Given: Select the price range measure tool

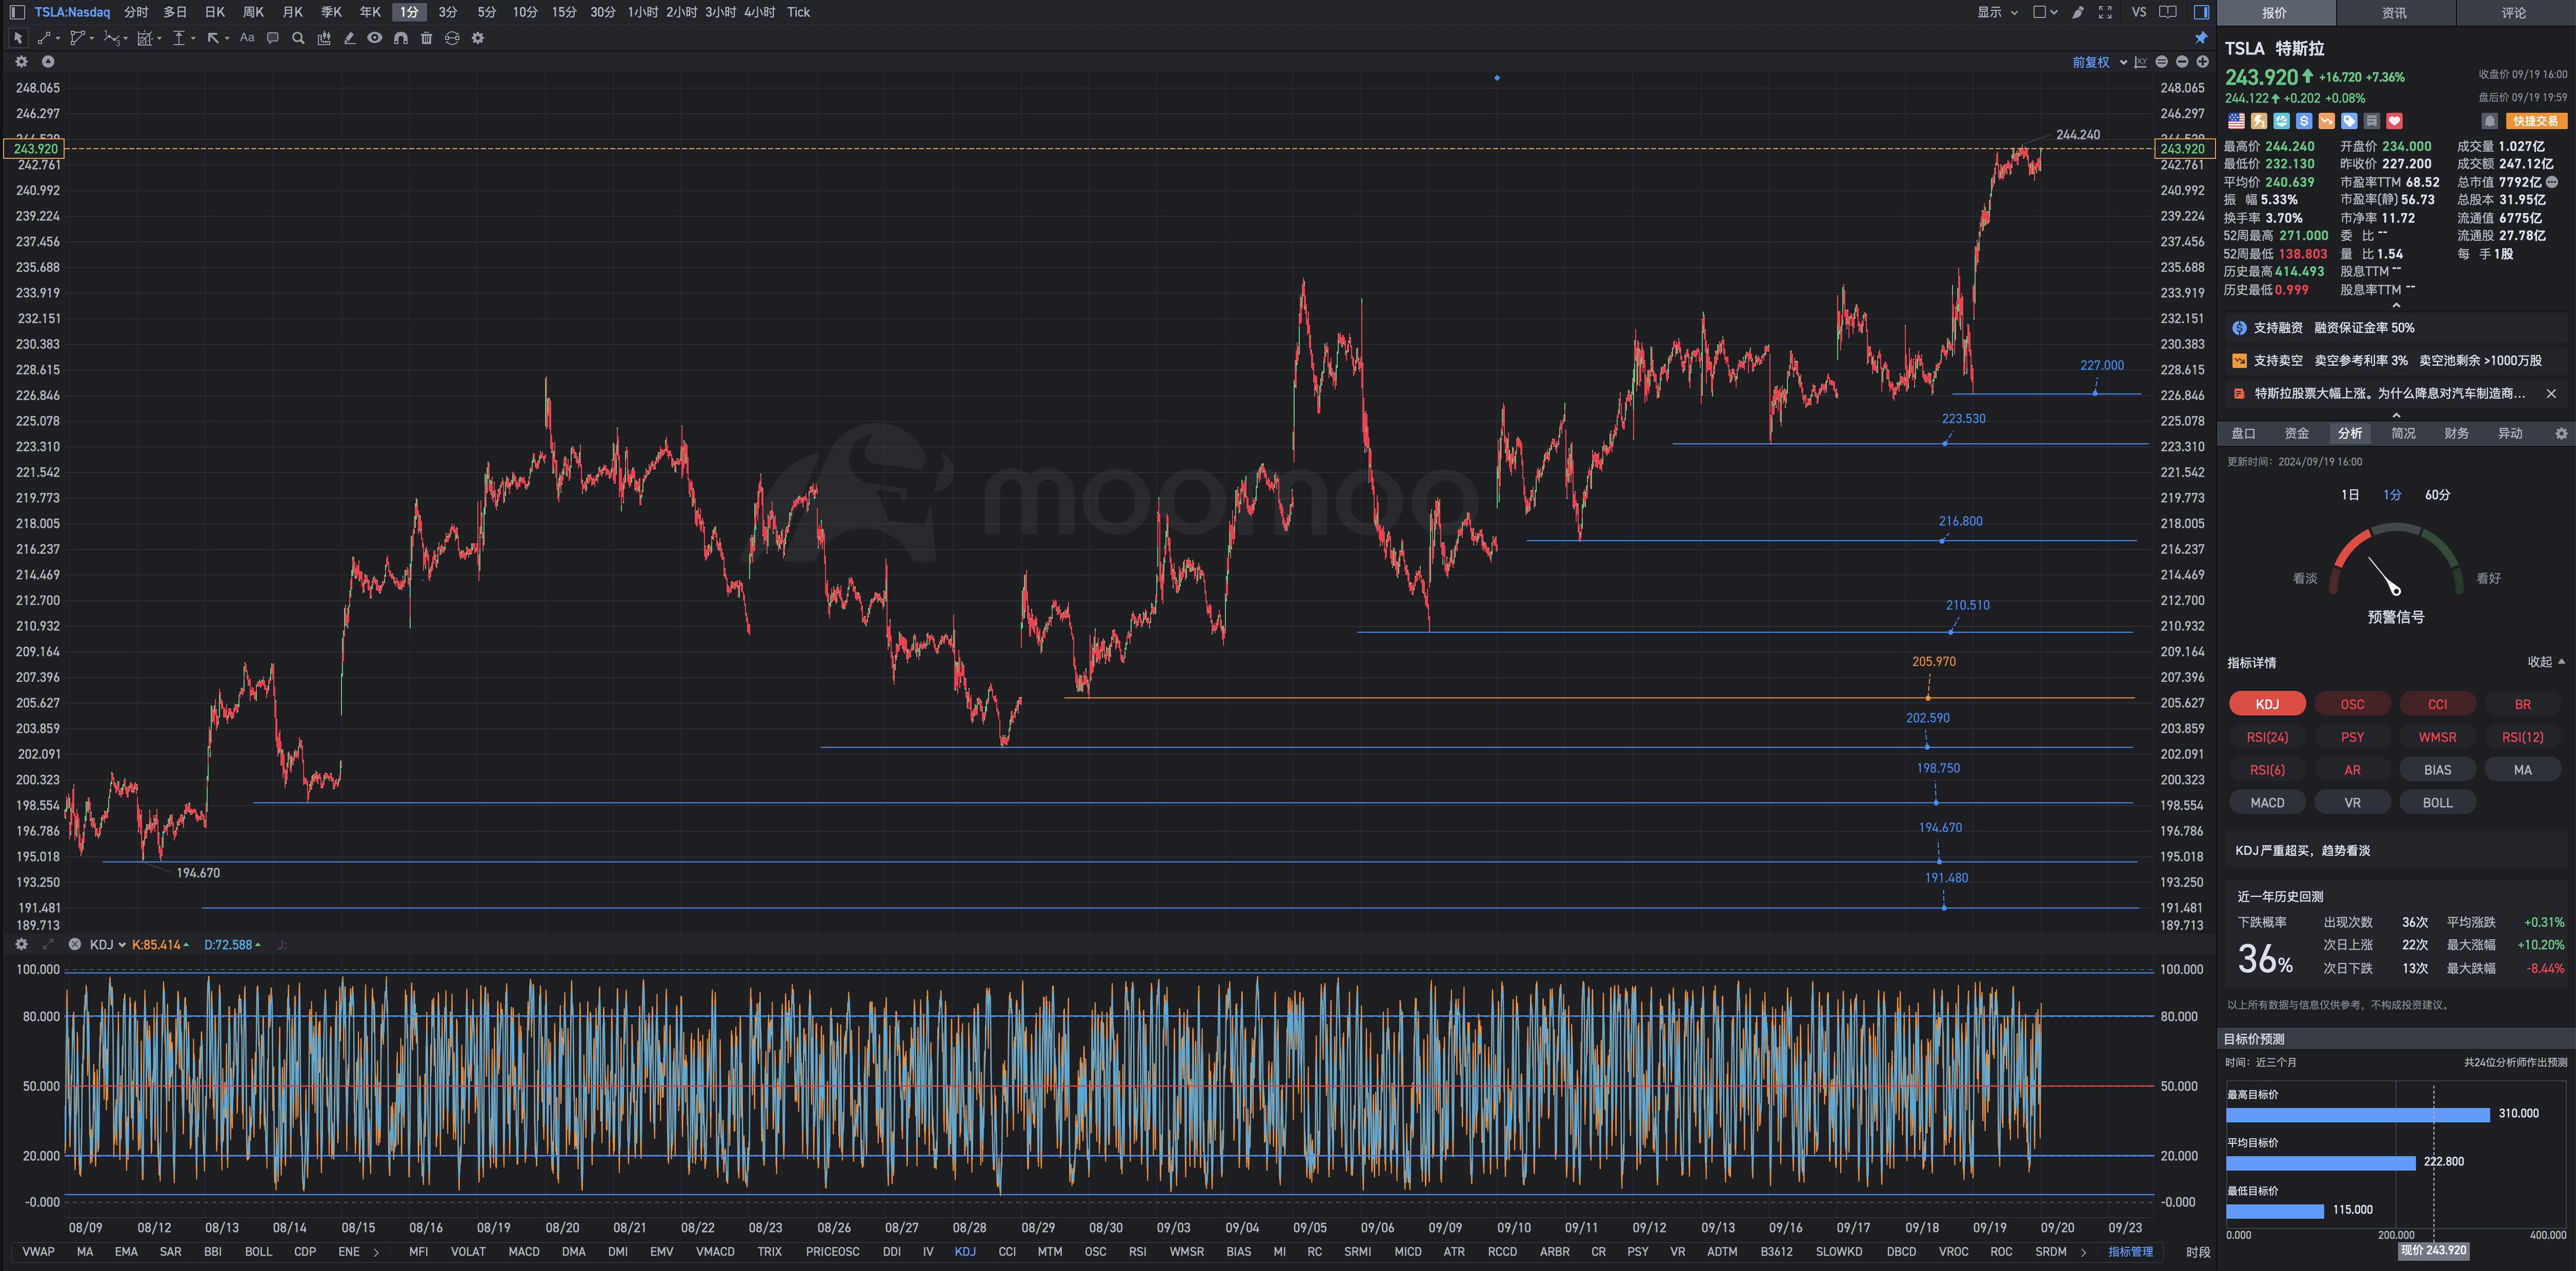Looking at the screenshot, I should click(x=180, y=38).
